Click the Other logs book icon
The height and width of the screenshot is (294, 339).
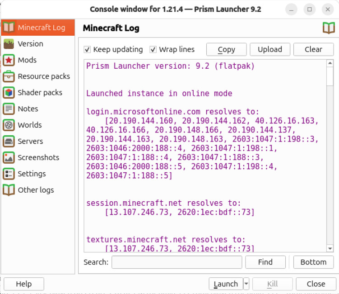point(9,190)
